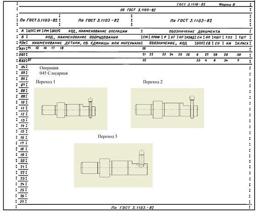
Task: Click header 'ОБОЗНАЧЕНИЕ, КОД'
Action: click(168, 44)
